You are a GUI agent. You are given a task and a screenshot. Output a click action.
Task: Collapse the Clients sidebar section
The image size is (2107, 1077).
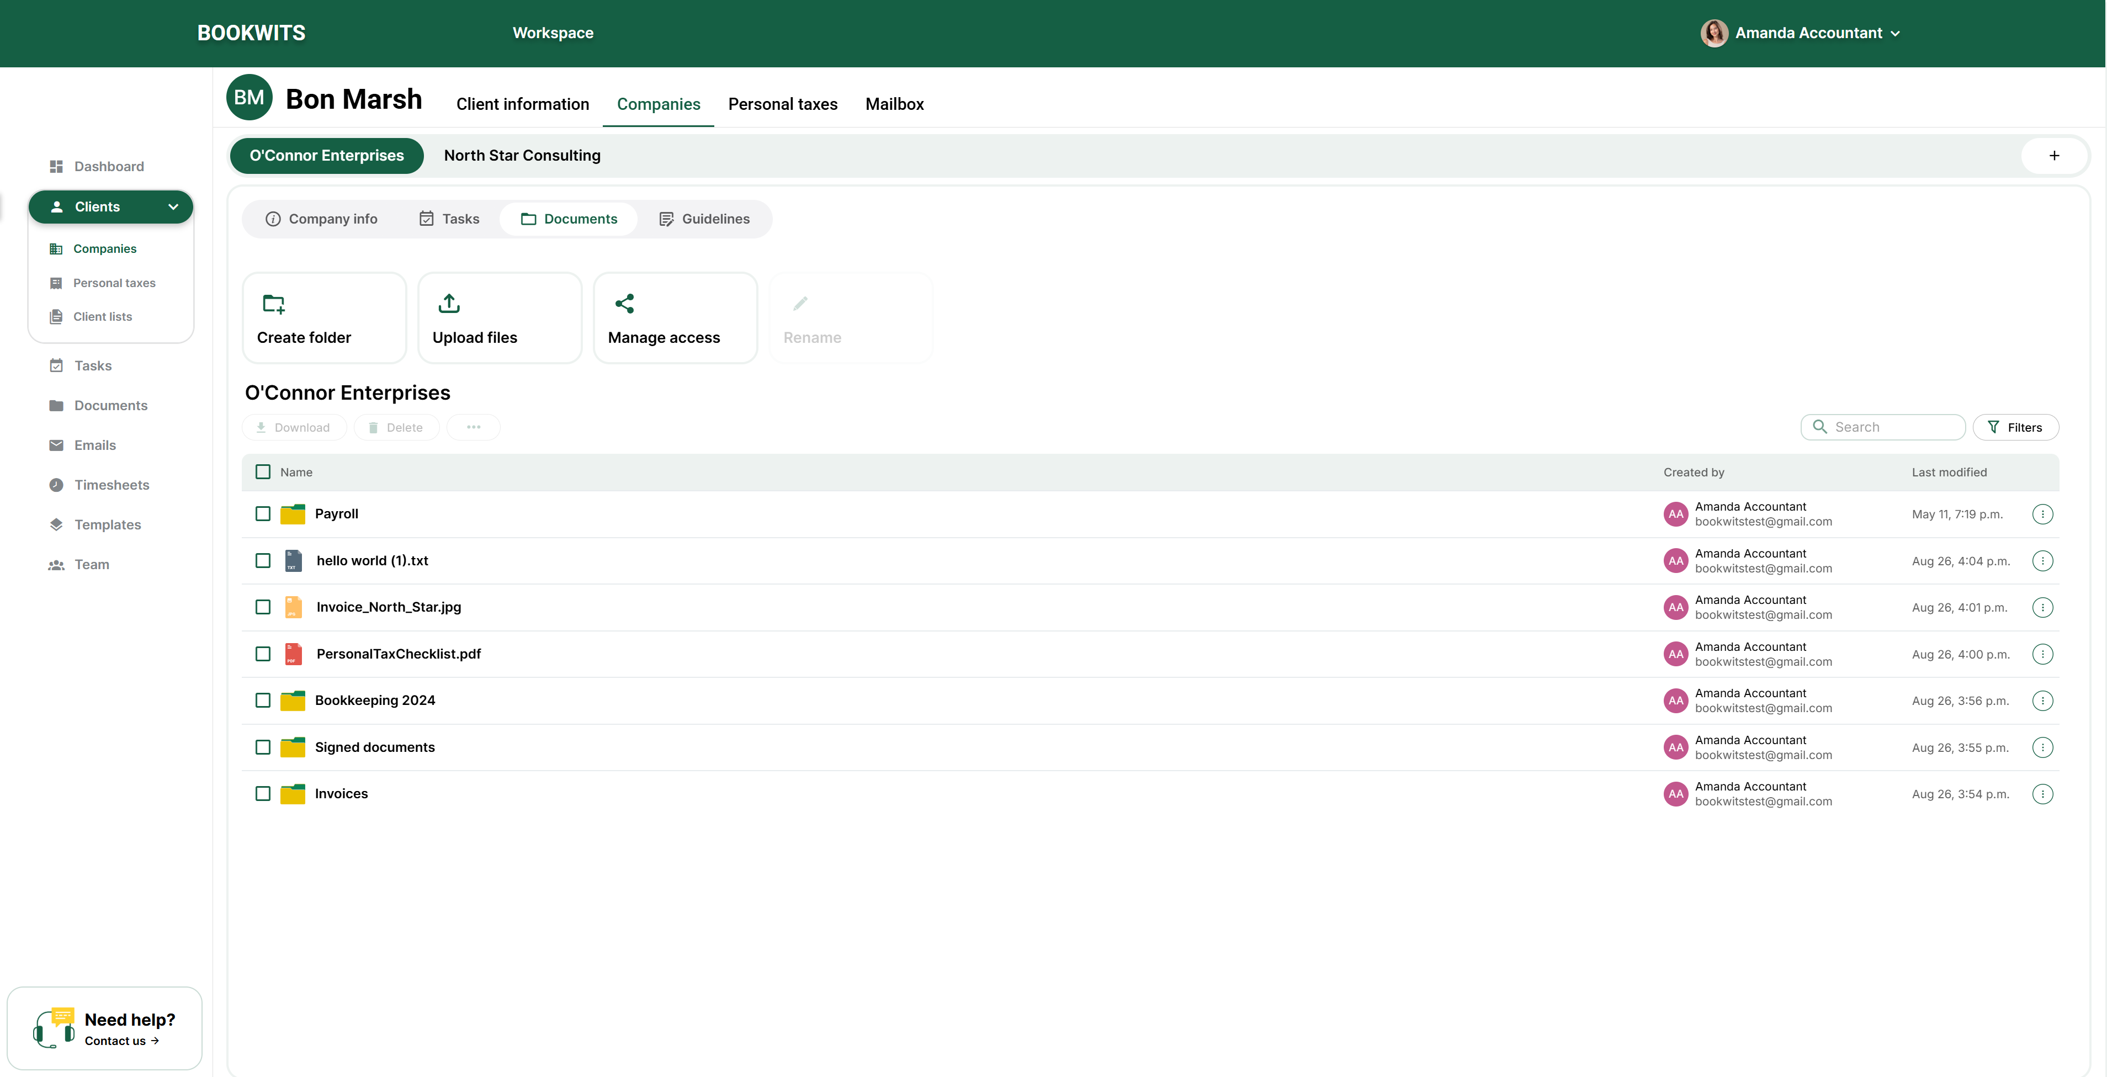coord(173,207)
